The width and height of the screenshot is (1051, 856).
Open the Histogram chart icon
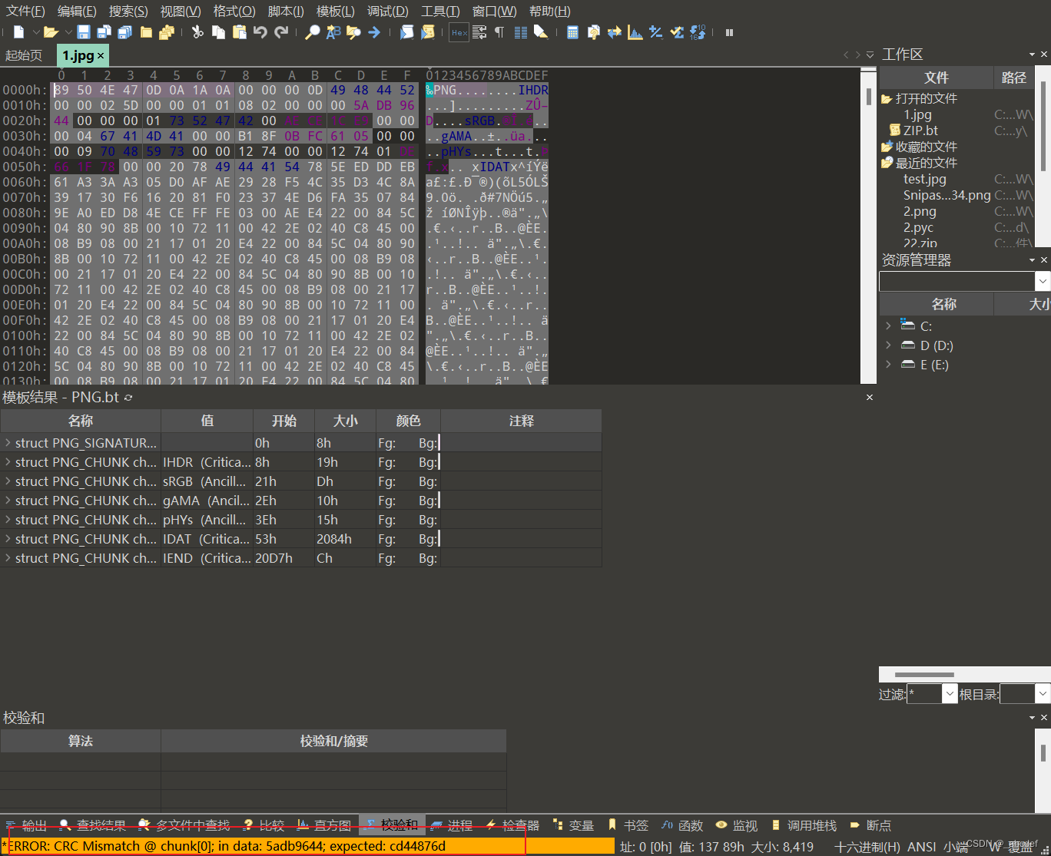pos(635,32)
